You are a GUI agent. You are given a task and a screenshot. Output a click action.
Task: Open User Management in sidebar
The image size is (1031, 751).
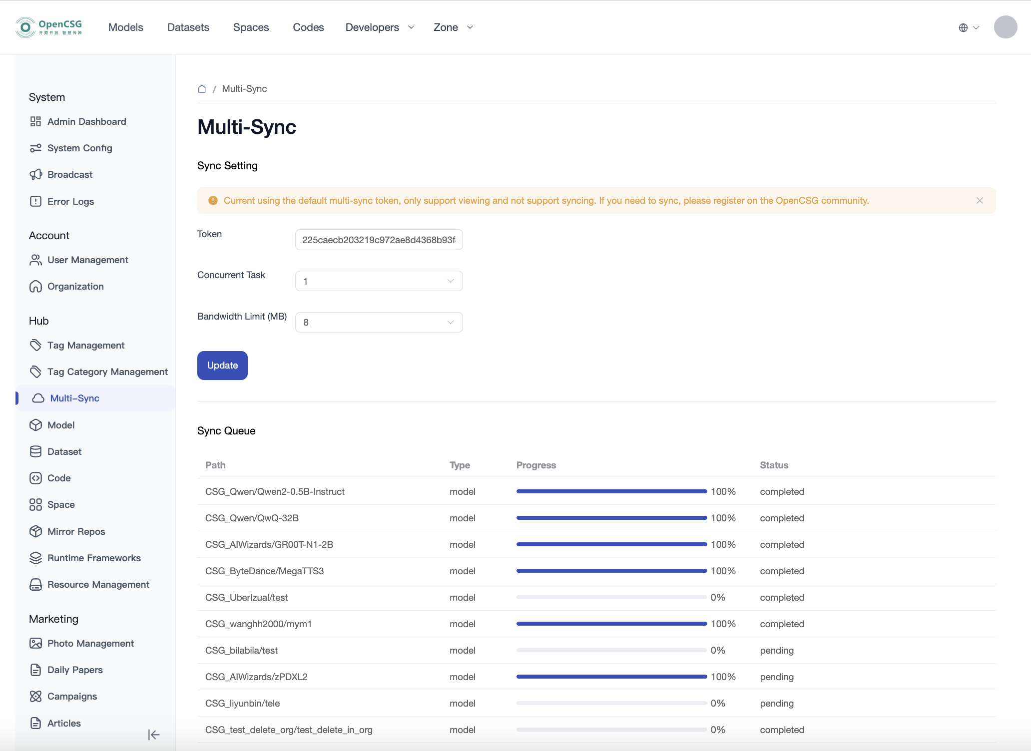tap(87, 260)
